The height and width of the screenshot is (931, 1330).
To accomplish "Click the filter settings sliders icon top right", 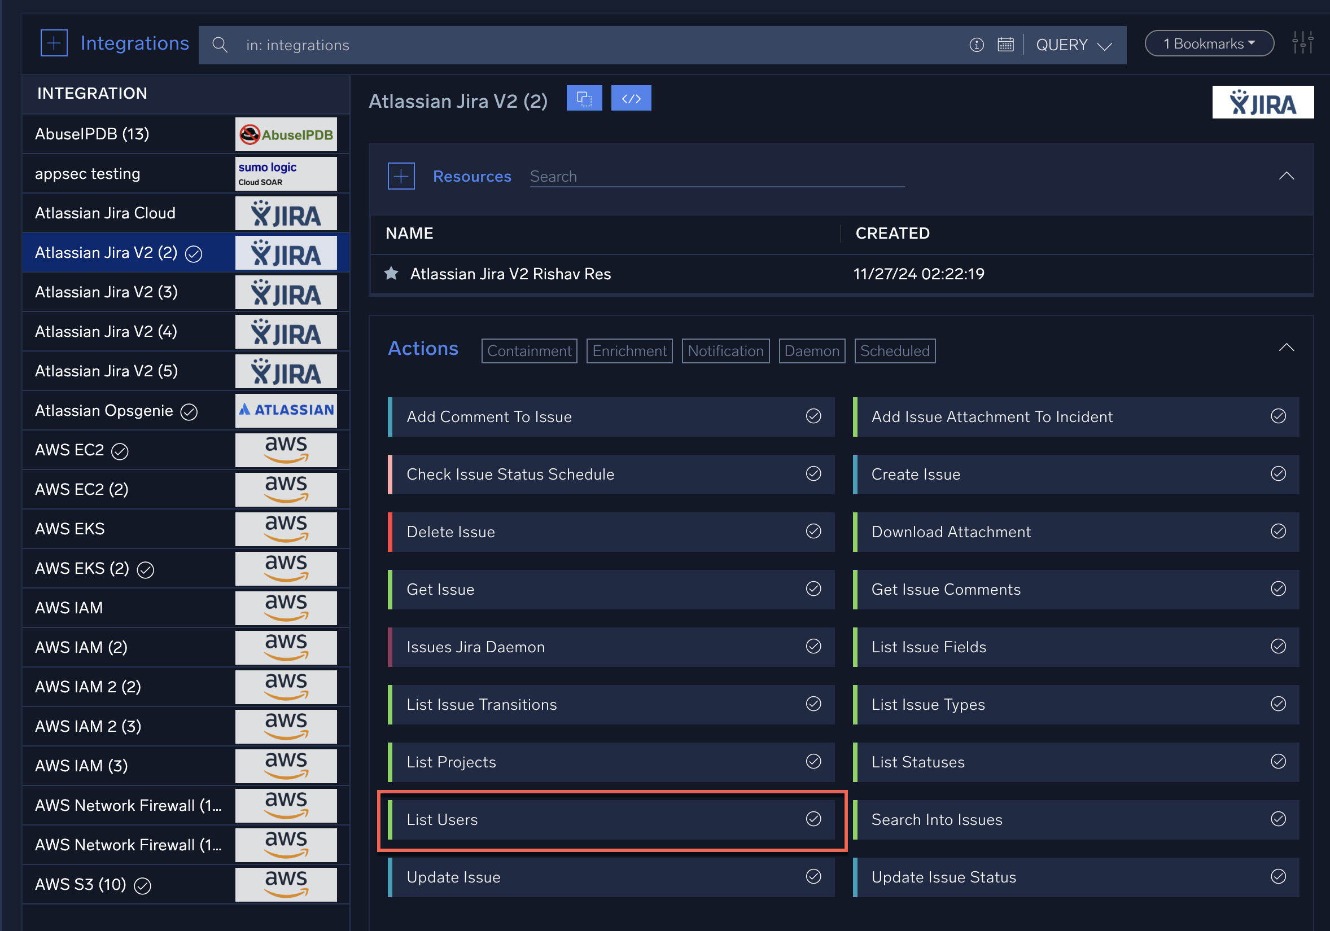I will [x=1303, y=42].
